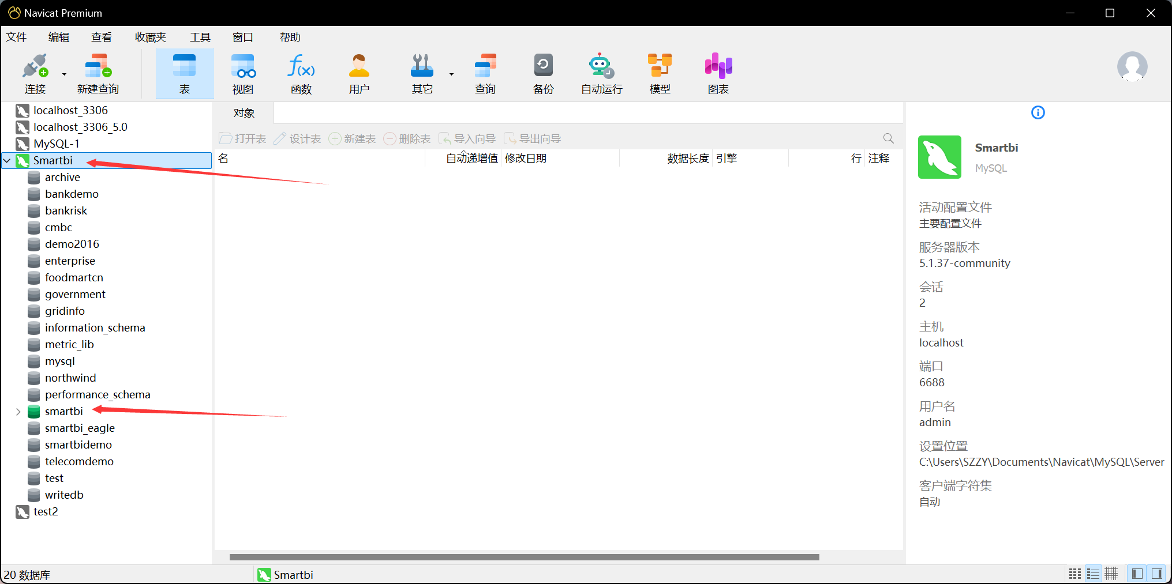Select the writedb database

coord(64,495)
